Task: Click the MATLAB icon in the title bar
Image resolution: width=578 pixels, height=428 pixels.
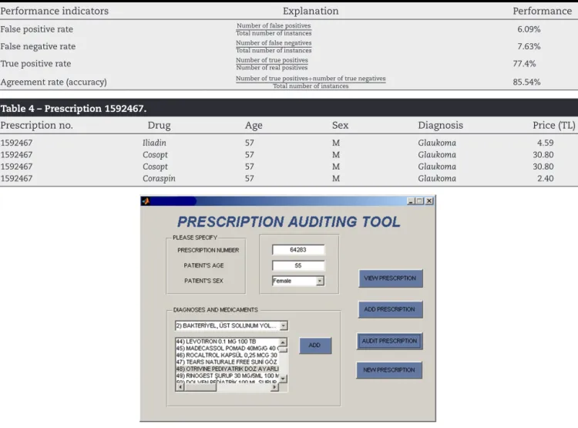Action: (x=146, y=201)
